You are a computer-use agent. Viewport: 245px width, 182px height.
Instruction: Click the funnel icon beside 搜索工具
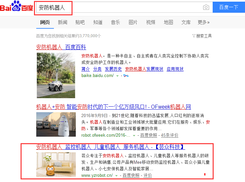[x=194, y=36]
